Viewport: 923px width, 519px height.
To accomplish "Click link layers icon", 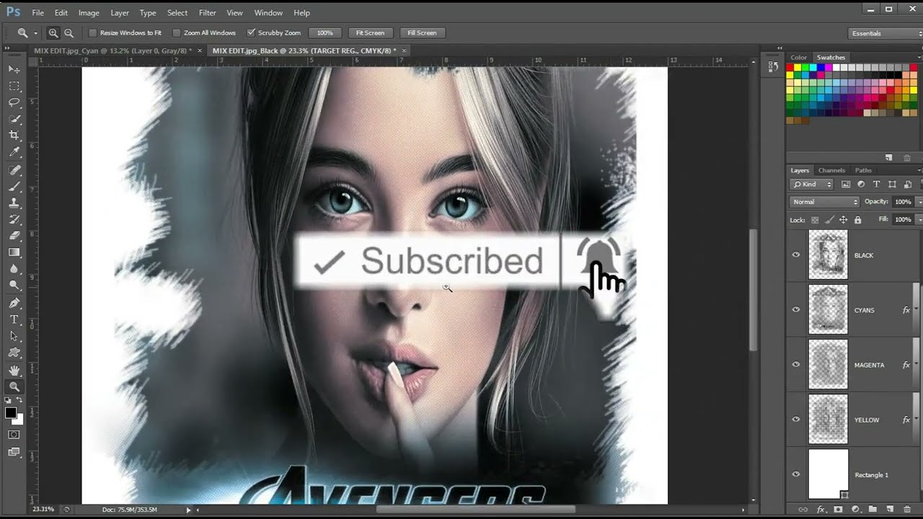I will click(803, 510).
